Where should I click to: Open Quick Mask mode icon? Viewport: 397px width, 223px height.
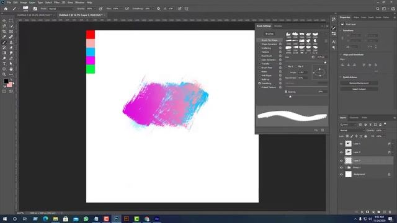coord(4,91)
